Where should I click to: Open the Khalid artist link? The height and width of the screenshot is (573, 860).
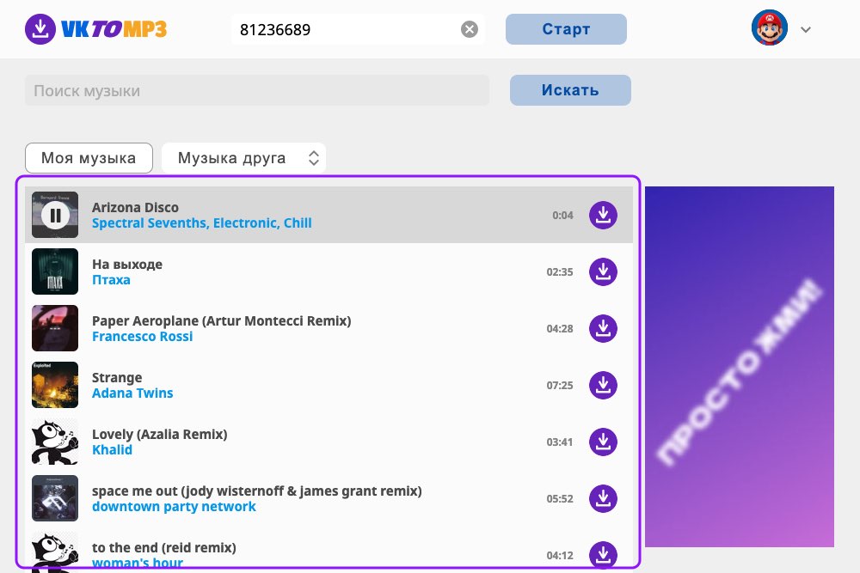pos(112,450)
